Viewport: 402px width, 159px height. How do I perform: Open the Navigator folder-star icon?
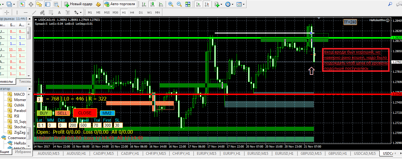(39, 4)
